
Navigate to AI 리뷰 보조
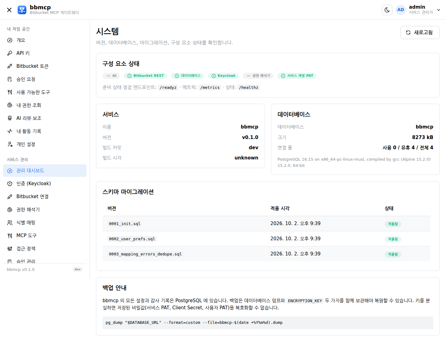point(45,118)
